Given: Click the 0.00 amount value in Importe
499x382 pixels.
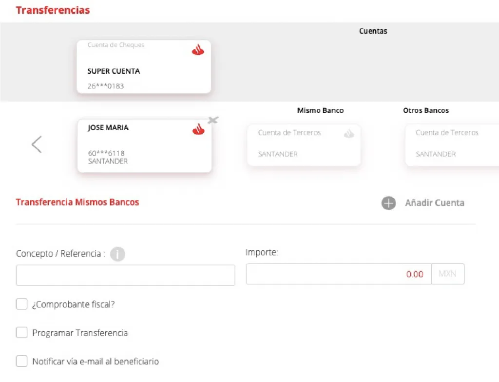Looking at the screenshot, I should tap(415, 274).
